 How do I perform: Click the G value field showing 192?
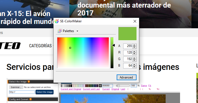128,59
